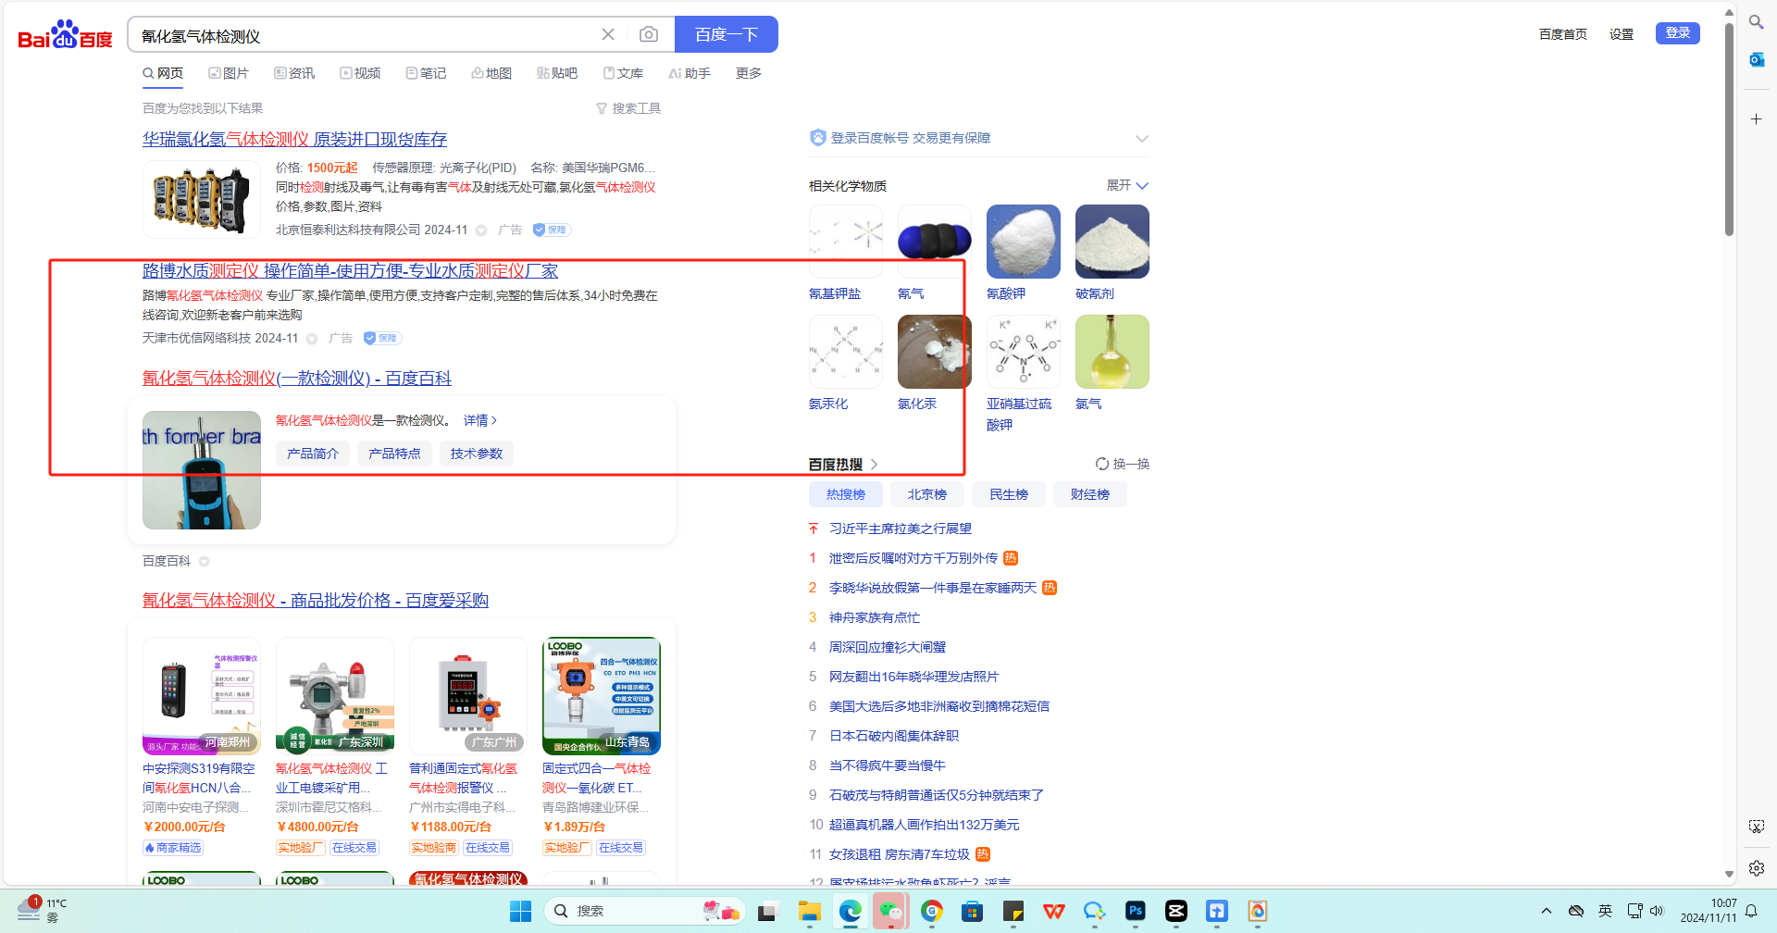Click the 产品特点 tag
The image size is (1777, 933).
click(394, 454)
